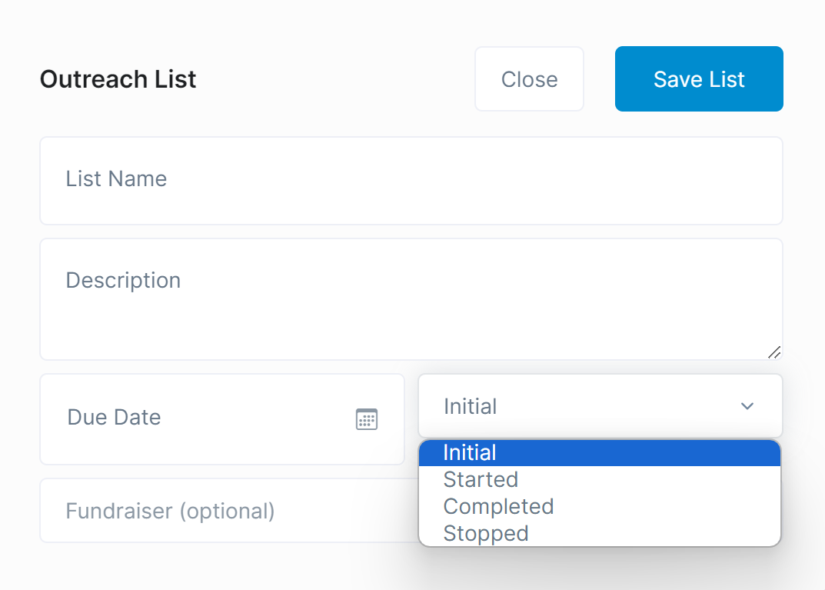Click the calendar icon next to Due Date
Screen dimensions: 825x590
tap(367, 419)
